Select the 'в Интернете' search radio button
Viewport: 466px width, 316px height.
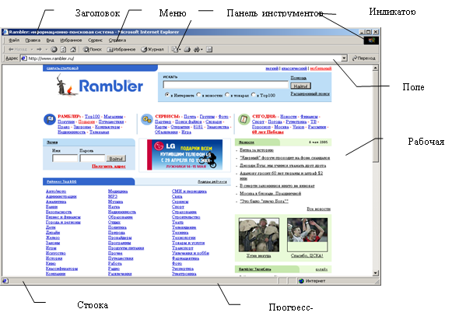(x=167, y=94)
